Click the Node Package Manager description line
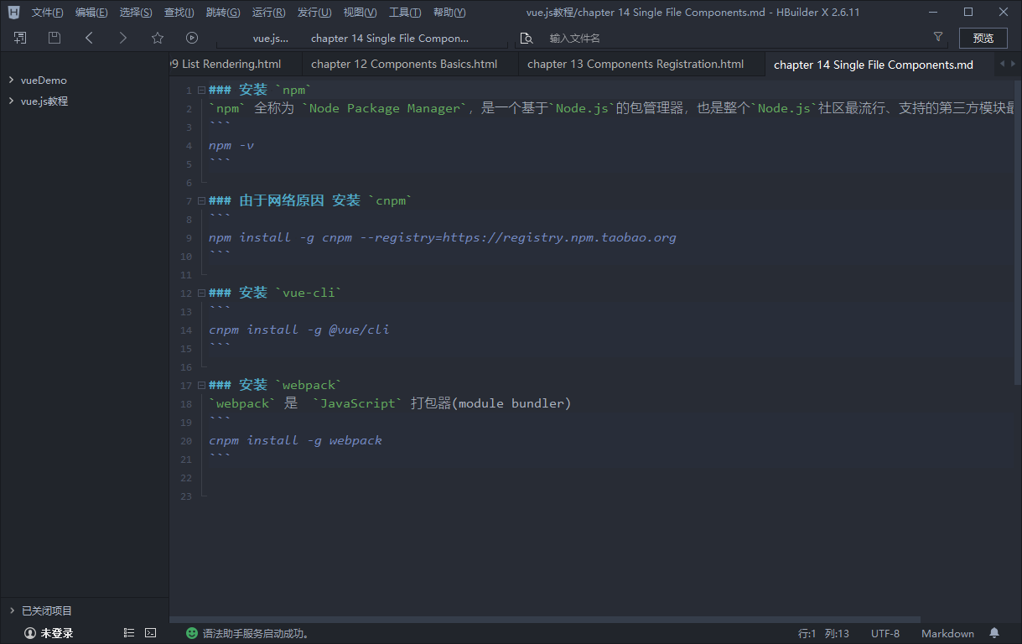Screen dimensions: 1022x644 (610, 108)
